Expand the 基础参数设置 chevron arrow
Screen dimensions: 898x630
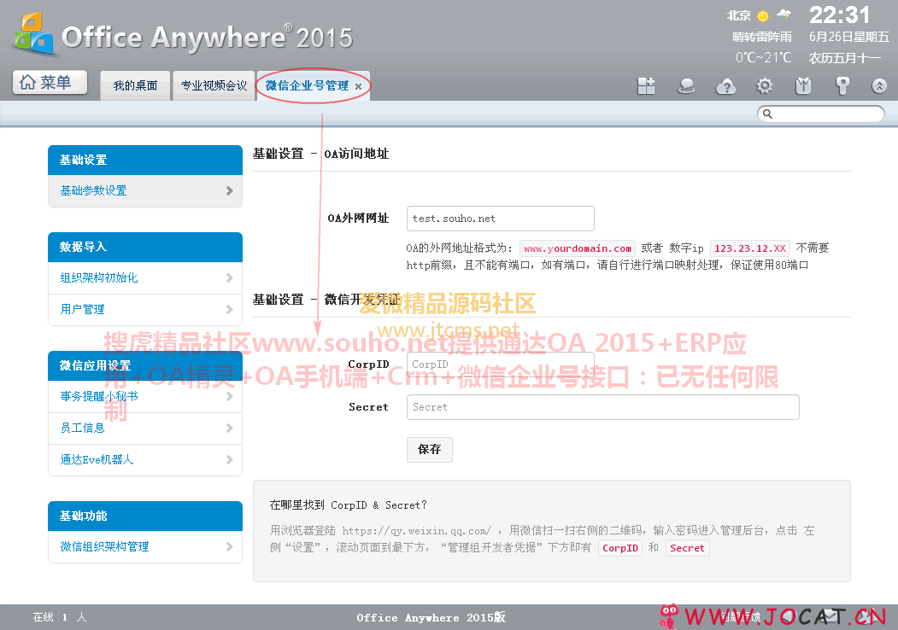coord(229,190)
